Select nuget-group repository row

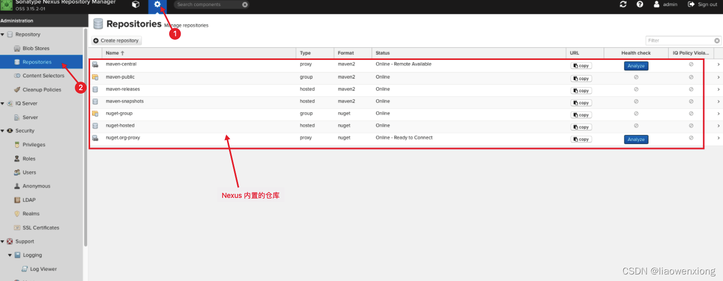(405, 114)
